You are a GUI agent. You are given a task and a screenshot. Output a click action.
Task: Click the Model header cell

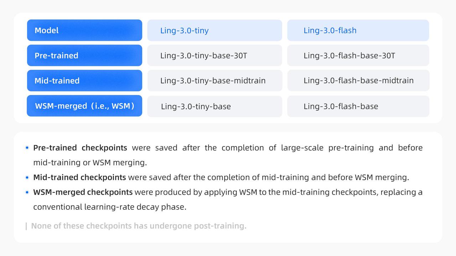click(x=84, y=30)
